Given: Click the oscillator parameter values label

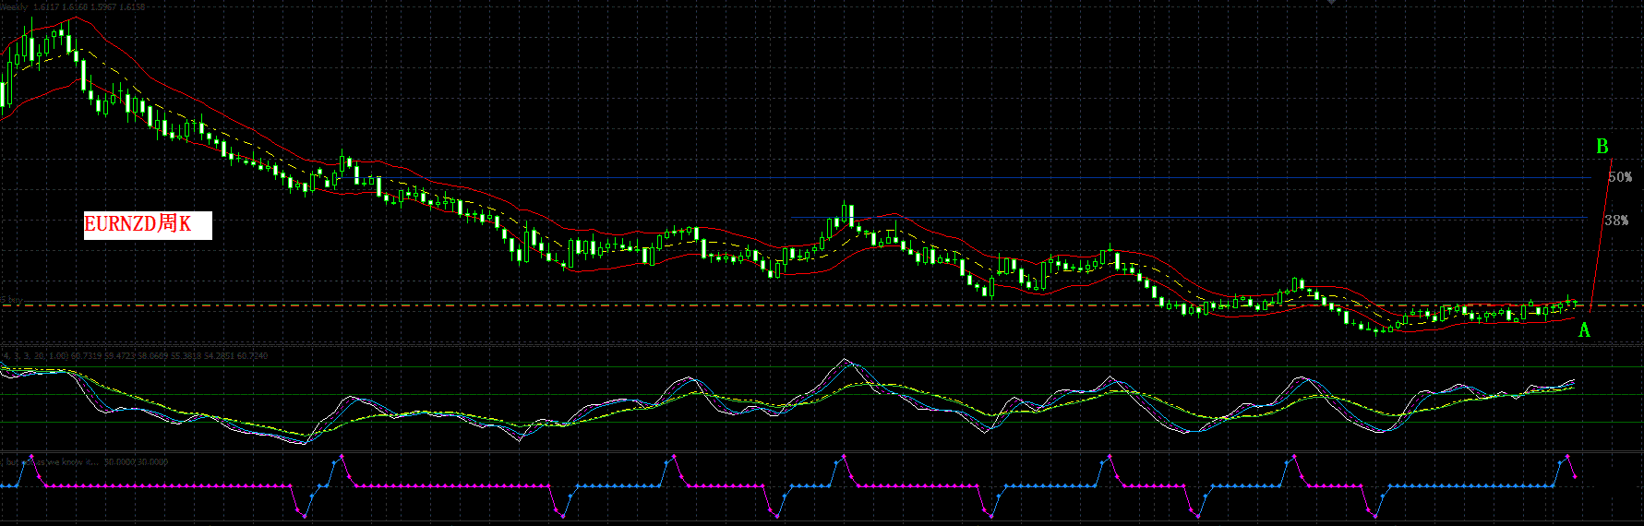Looking at the screenshot, I should [x=136, y=355].
